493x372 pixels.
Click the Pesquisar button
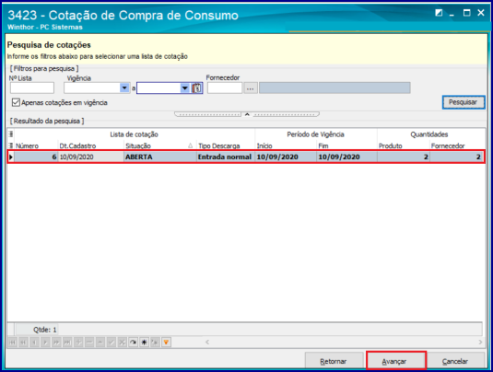tap(464, 102)
